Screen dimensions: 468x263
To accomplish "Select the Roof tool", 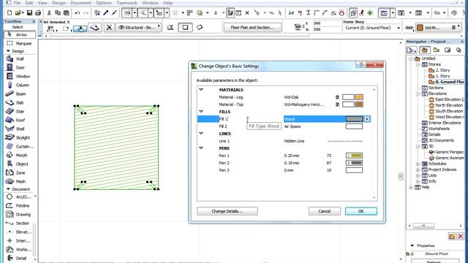I will point(20,120).
